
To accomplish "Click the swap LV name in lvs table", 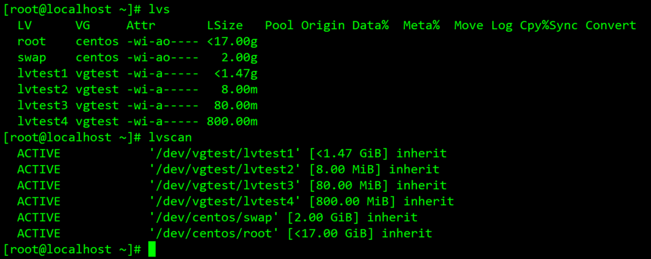I will click(32, 58).
